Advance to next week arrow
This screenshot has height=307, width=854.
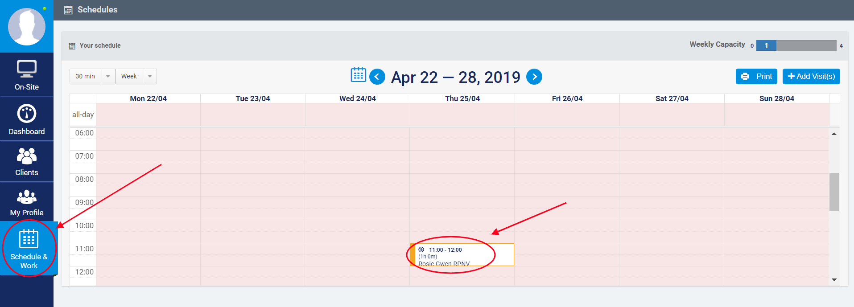[534, 77]
